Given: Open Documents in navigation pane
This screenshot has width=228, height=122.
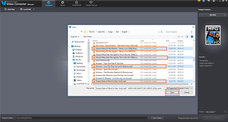Looking at the screenshot, I should [79, 66].
